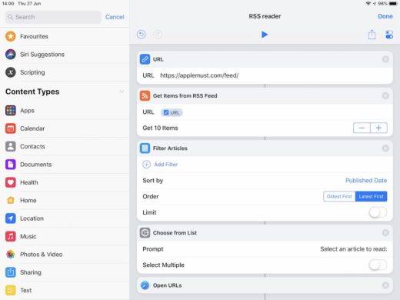This screenshot has width=400, height=300.
Task: Tap the greyed-out redo icon
Action: point(158,35)
